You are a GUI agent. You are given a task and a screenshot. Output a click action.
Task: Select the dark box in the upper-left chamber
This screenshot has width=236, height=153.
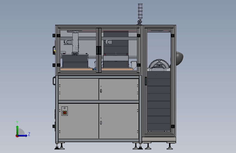(x=75, y=61)
